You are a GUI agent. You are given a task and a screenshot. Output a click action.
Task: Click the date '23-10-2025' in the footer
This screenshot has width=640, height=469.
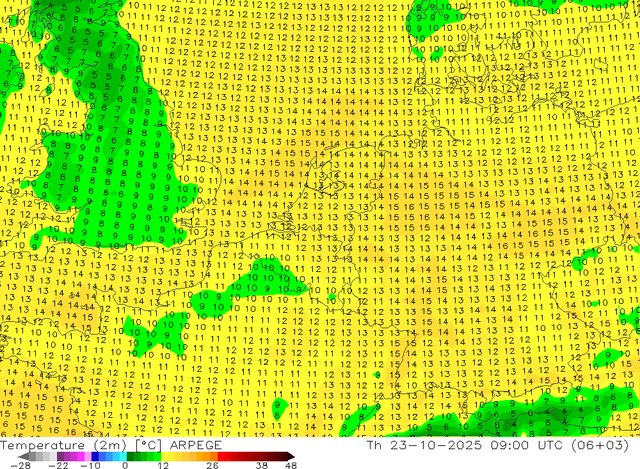tap(436, 445)
